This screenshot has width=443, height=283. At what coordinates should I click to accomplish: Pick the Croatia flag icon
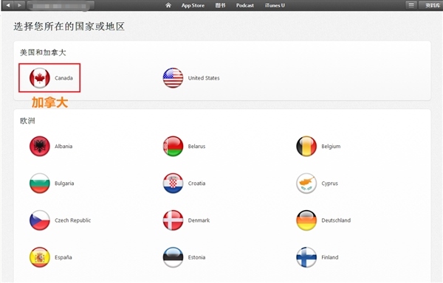coord(173,184)
